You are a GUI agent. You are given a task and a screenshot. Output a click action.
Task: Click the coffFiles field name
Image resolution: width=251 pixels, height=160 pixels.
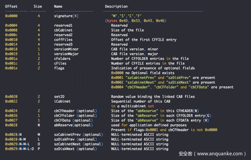coord(63,39)
